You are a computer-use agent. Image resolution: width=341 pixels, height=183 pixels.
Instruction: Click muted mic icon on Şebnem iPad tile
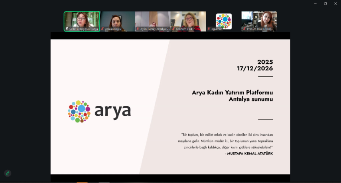173,29
